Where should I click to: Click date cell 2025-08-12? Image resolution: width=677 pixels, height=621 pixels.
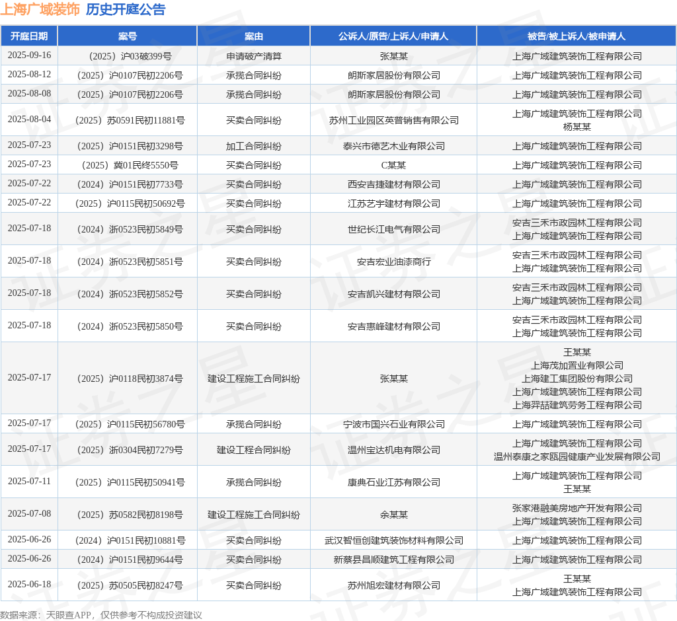pyautogui.click(x=29, y=74)
